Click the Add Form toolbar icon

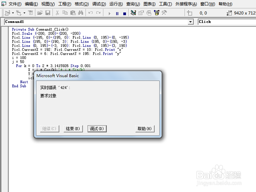point(19,13)
